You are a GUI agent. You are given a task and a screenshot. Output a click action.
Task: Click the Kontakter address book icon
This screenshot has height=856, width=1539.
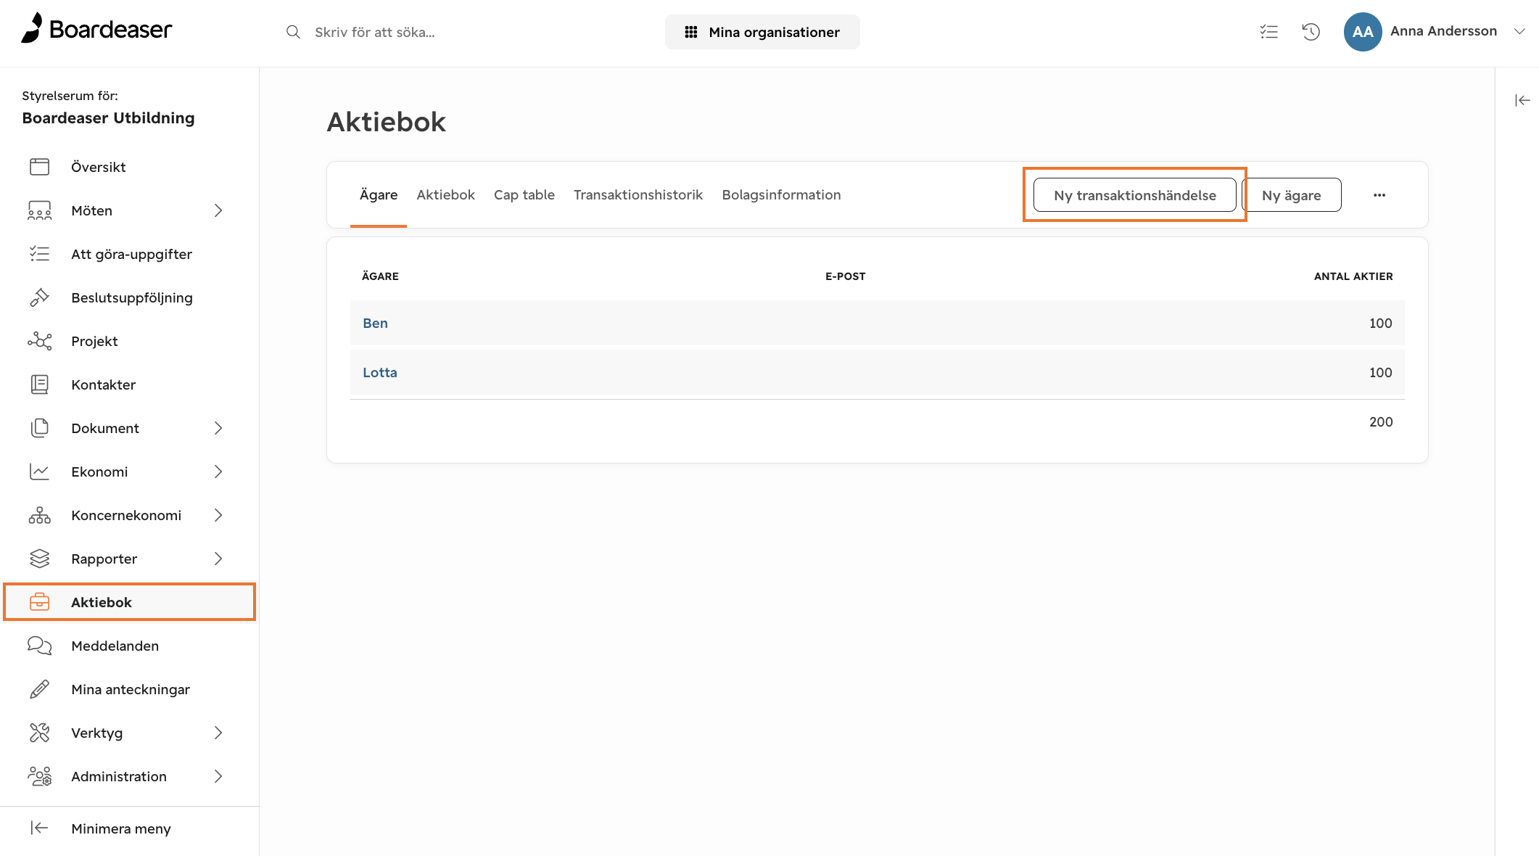pyautogui.click(x=40, y=384)
